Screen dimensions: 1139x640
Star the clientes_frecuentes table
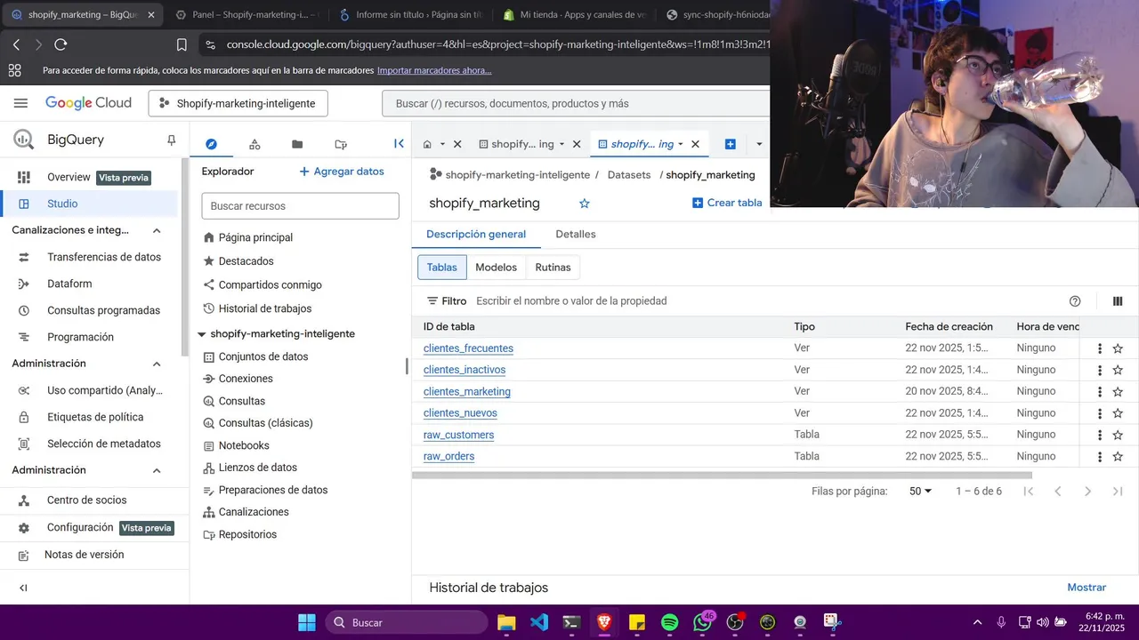[1118, 348]
